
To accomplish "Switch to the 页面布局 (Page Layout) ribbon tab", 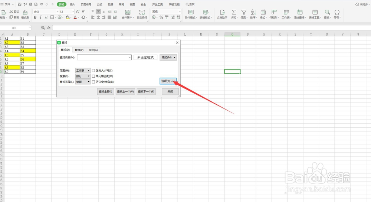I will pos(86,4).
